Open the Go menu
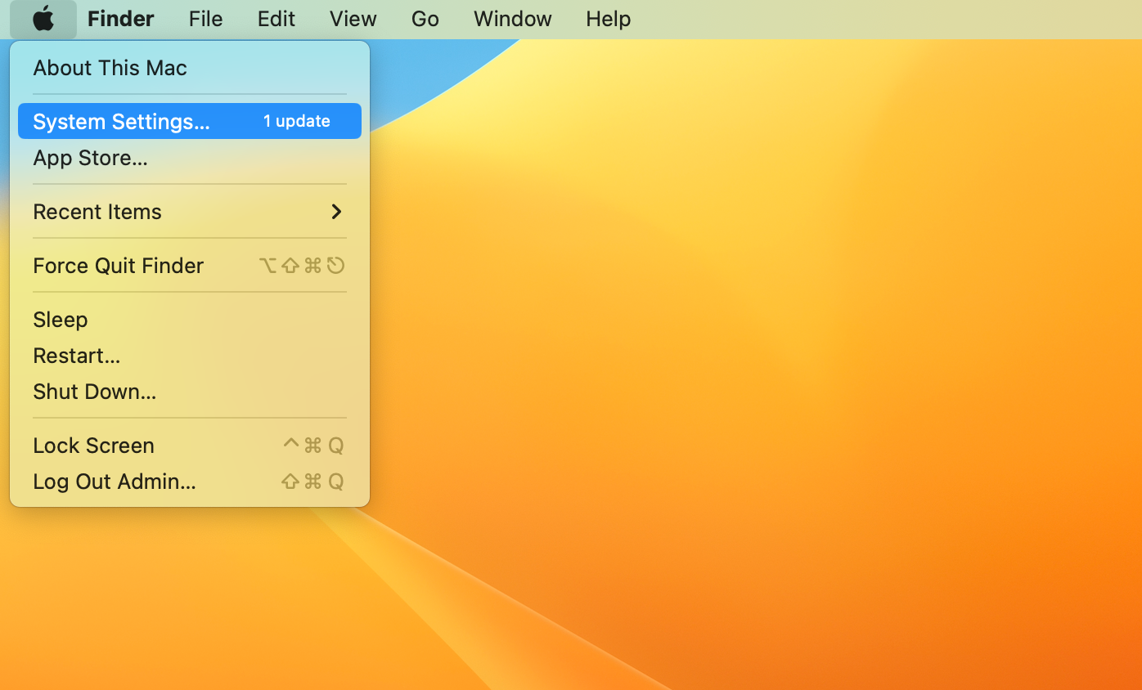Image resolution: width=1142 pixels, height=690 pixels. tap(425, 19)
